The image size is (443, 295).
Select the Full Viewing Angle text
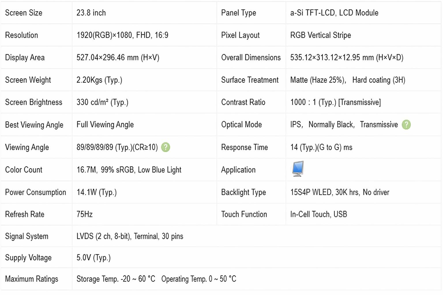pyautogui.click(x=105, y=125)
